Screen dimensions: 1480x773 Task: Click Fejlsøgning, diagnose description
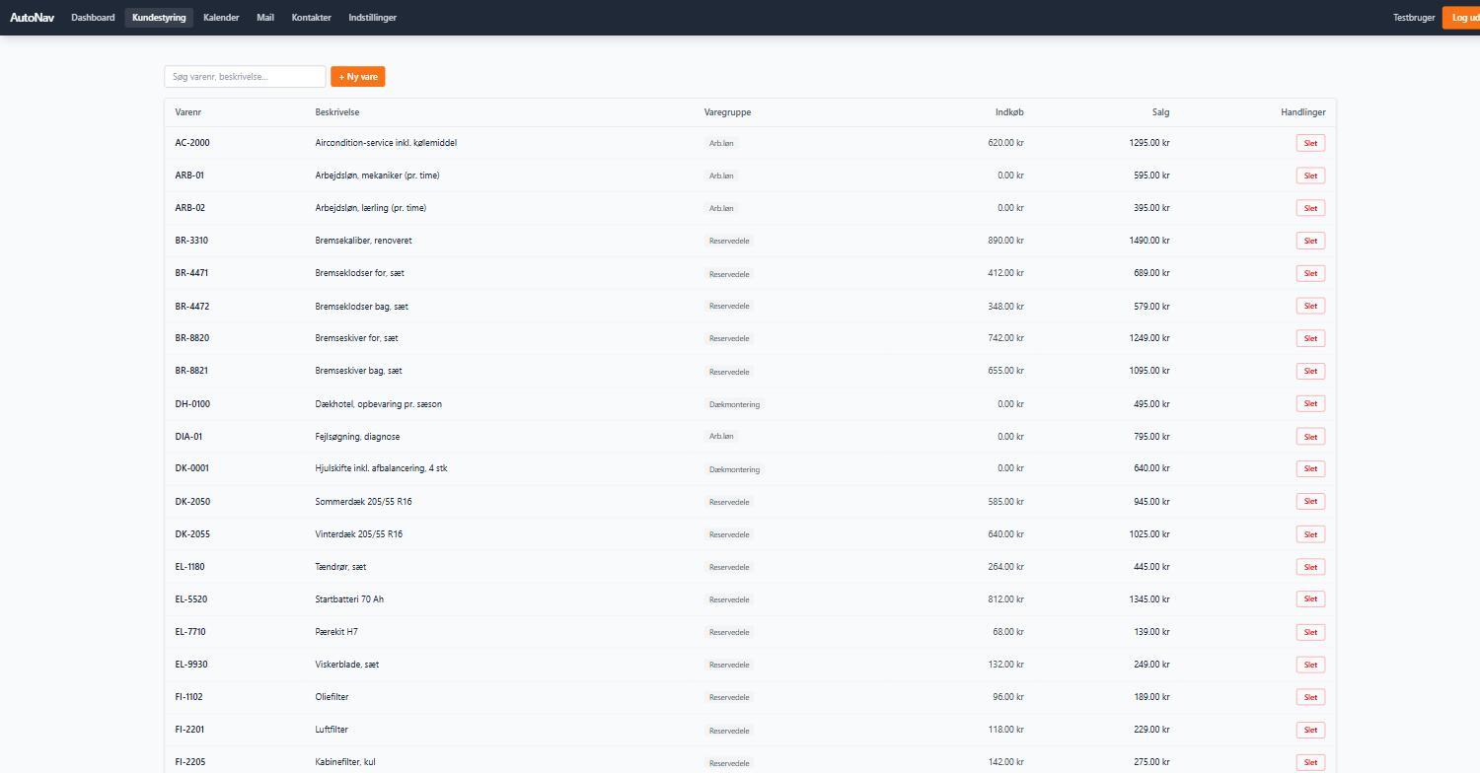pyautogui.click(x=357, y=436)
